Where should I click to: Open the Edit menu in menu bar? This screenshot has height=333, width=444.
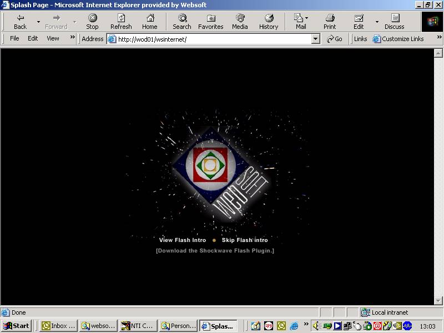pyautogui.click(x=33, y=38)
